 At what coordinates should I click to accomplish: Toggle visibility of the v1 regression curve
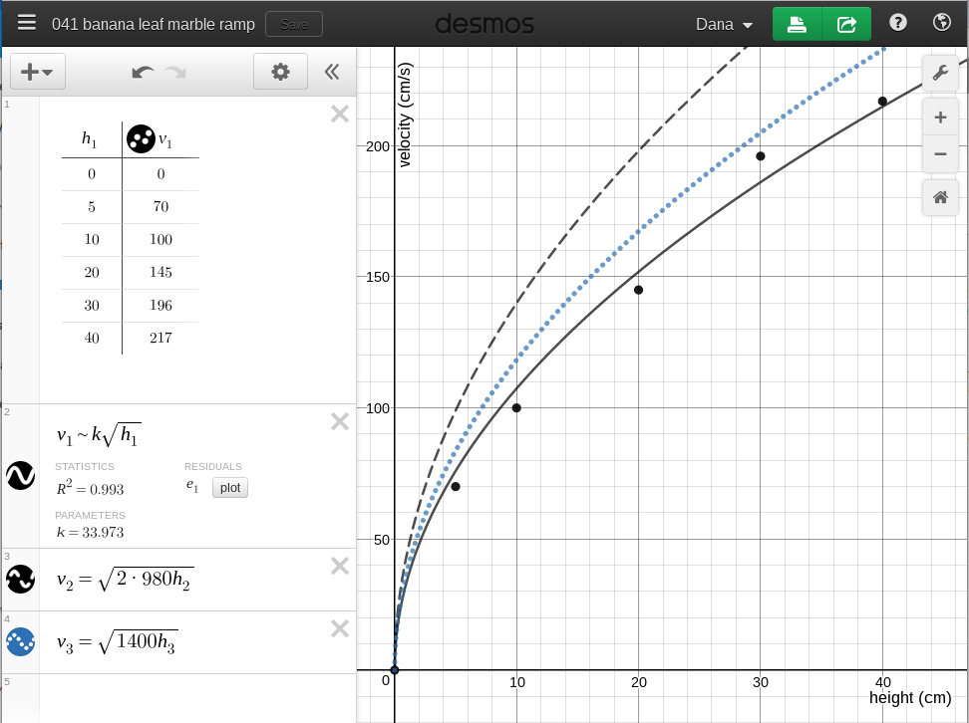click(x=21, y=476)
